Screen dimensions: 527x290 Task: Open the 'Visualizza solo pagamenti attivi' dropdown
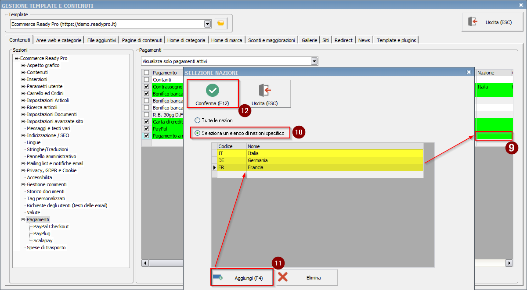pyautogui.click(x=314, y=61)
